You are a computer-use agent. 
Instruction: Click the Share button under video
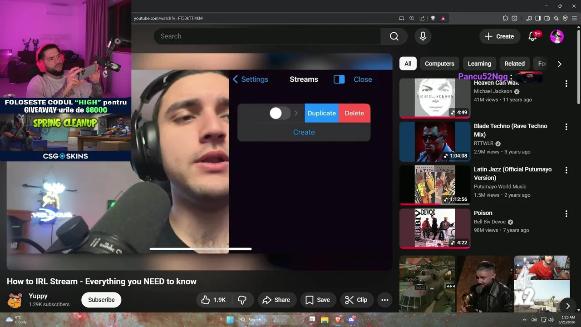coord(276,300)
